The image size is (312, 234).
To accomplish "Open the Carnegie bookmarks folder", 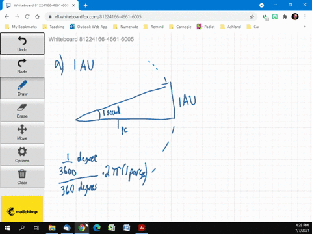I will [181, 27].
